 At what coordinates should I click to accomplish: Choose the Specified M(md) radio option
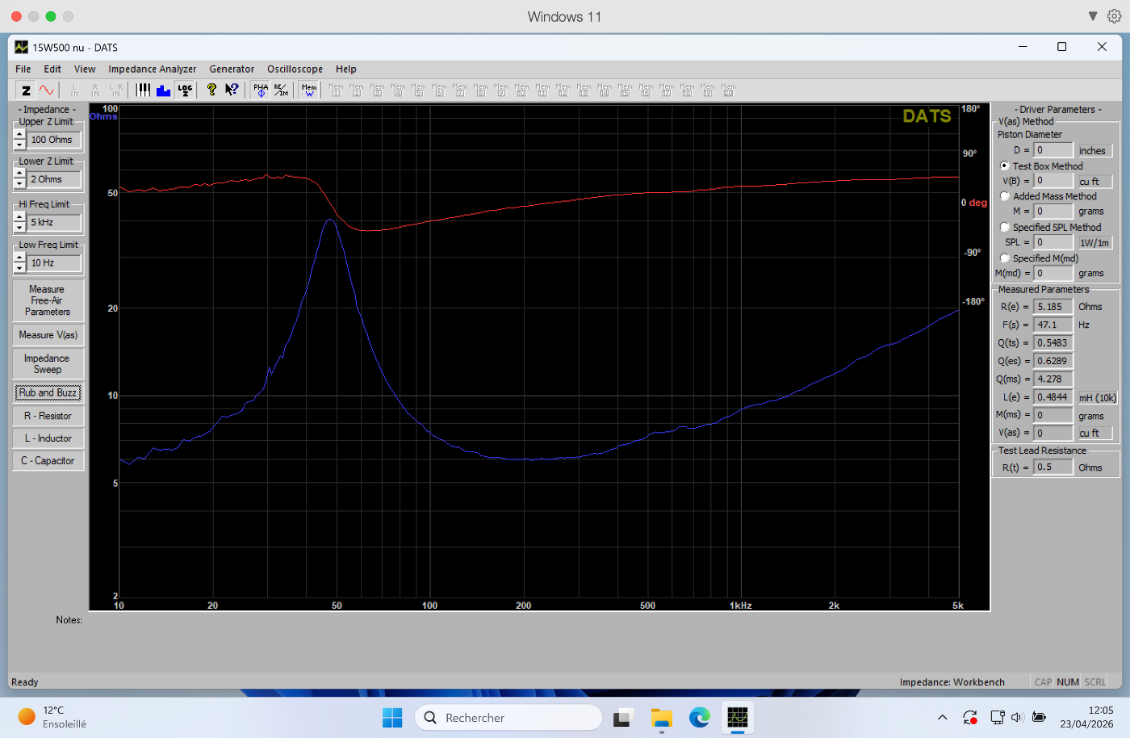coord(1005,258)
